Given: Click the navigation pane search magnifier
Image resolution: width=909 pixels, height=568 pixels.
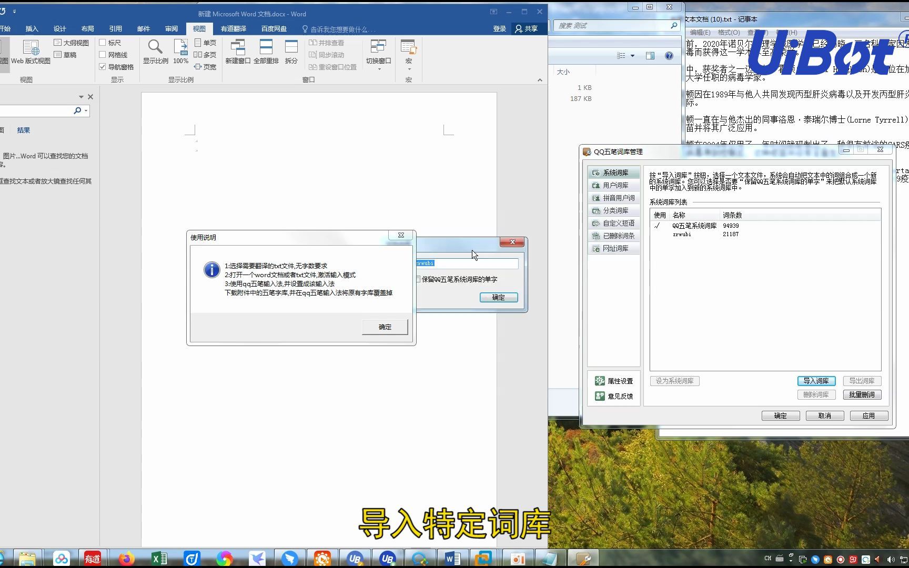Looking at the screenshot, I should 77,110.
